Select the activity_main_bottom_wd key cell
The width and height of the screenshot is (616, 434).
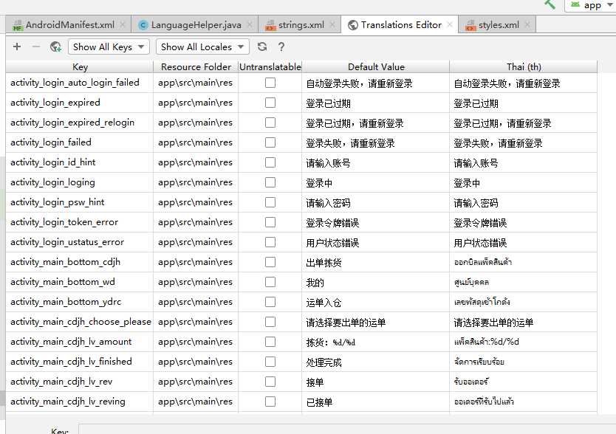(80, 282)
